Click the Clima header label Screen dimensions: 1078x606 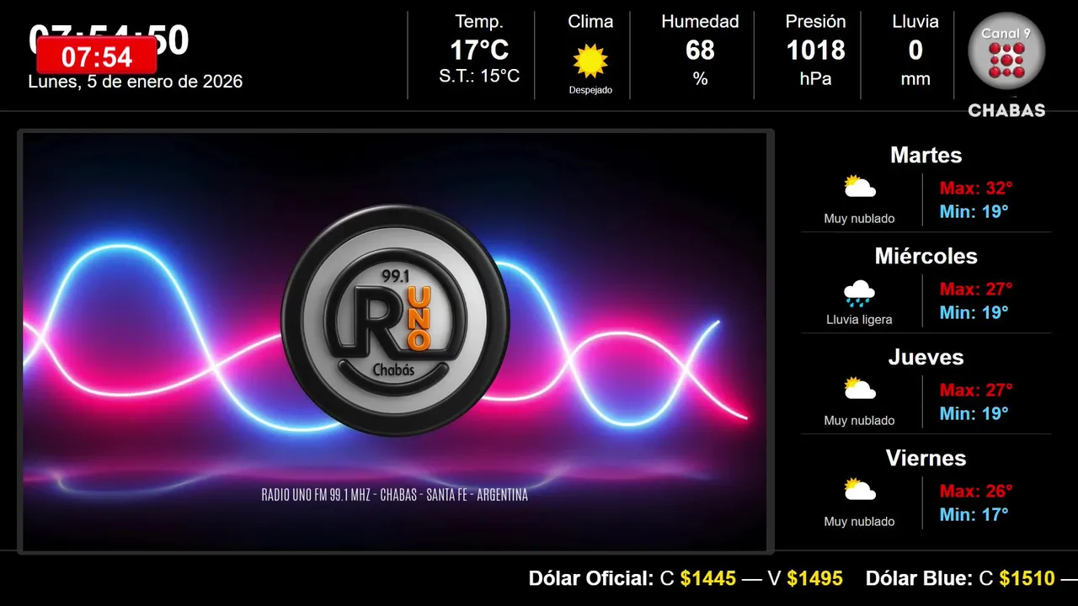590,22
